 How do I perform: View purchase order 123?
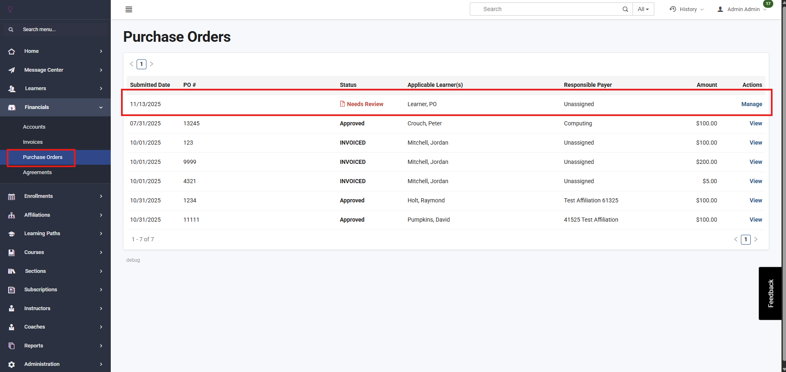click(x=756, y=143)
